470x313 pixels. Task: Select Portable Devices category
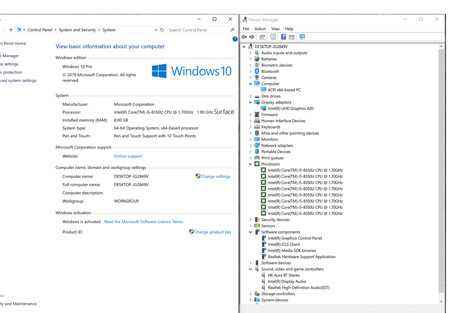276,152
